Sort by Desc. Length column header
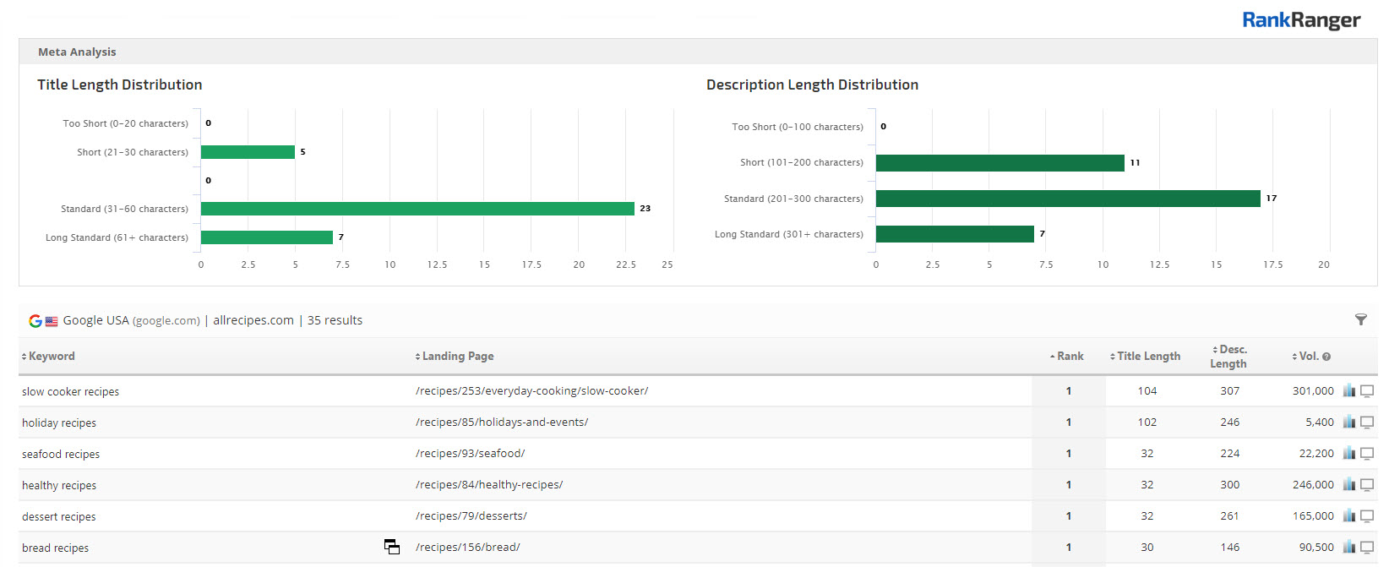 pos(1228,357)
